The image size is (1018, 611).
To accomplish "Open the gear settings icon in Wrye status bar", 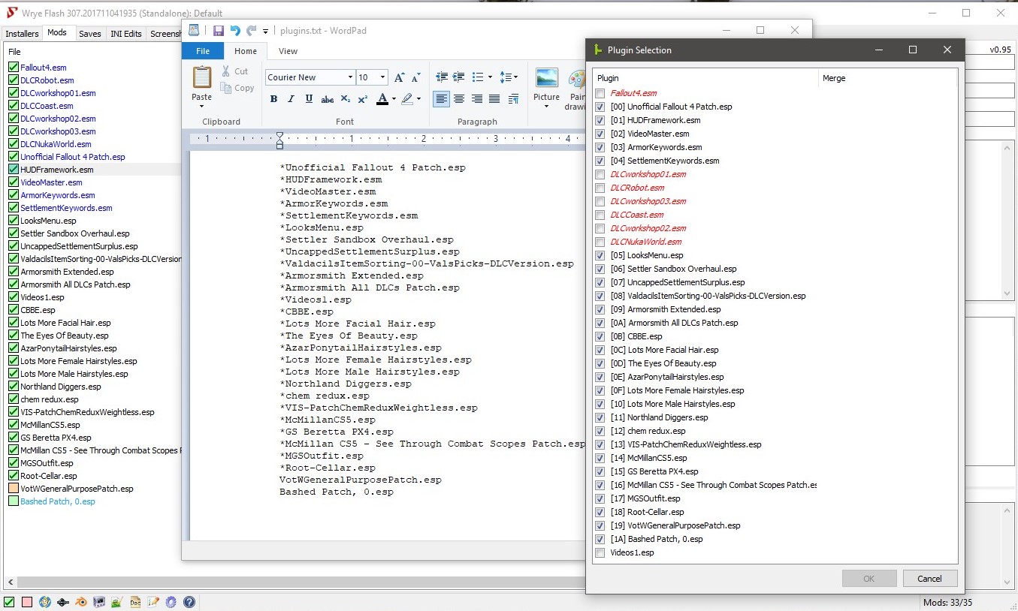I will 171,602.
